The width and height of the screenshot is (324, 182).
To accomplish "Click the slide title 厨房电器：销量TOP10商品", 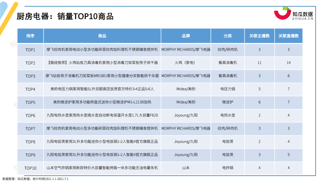I will [65, 16].
